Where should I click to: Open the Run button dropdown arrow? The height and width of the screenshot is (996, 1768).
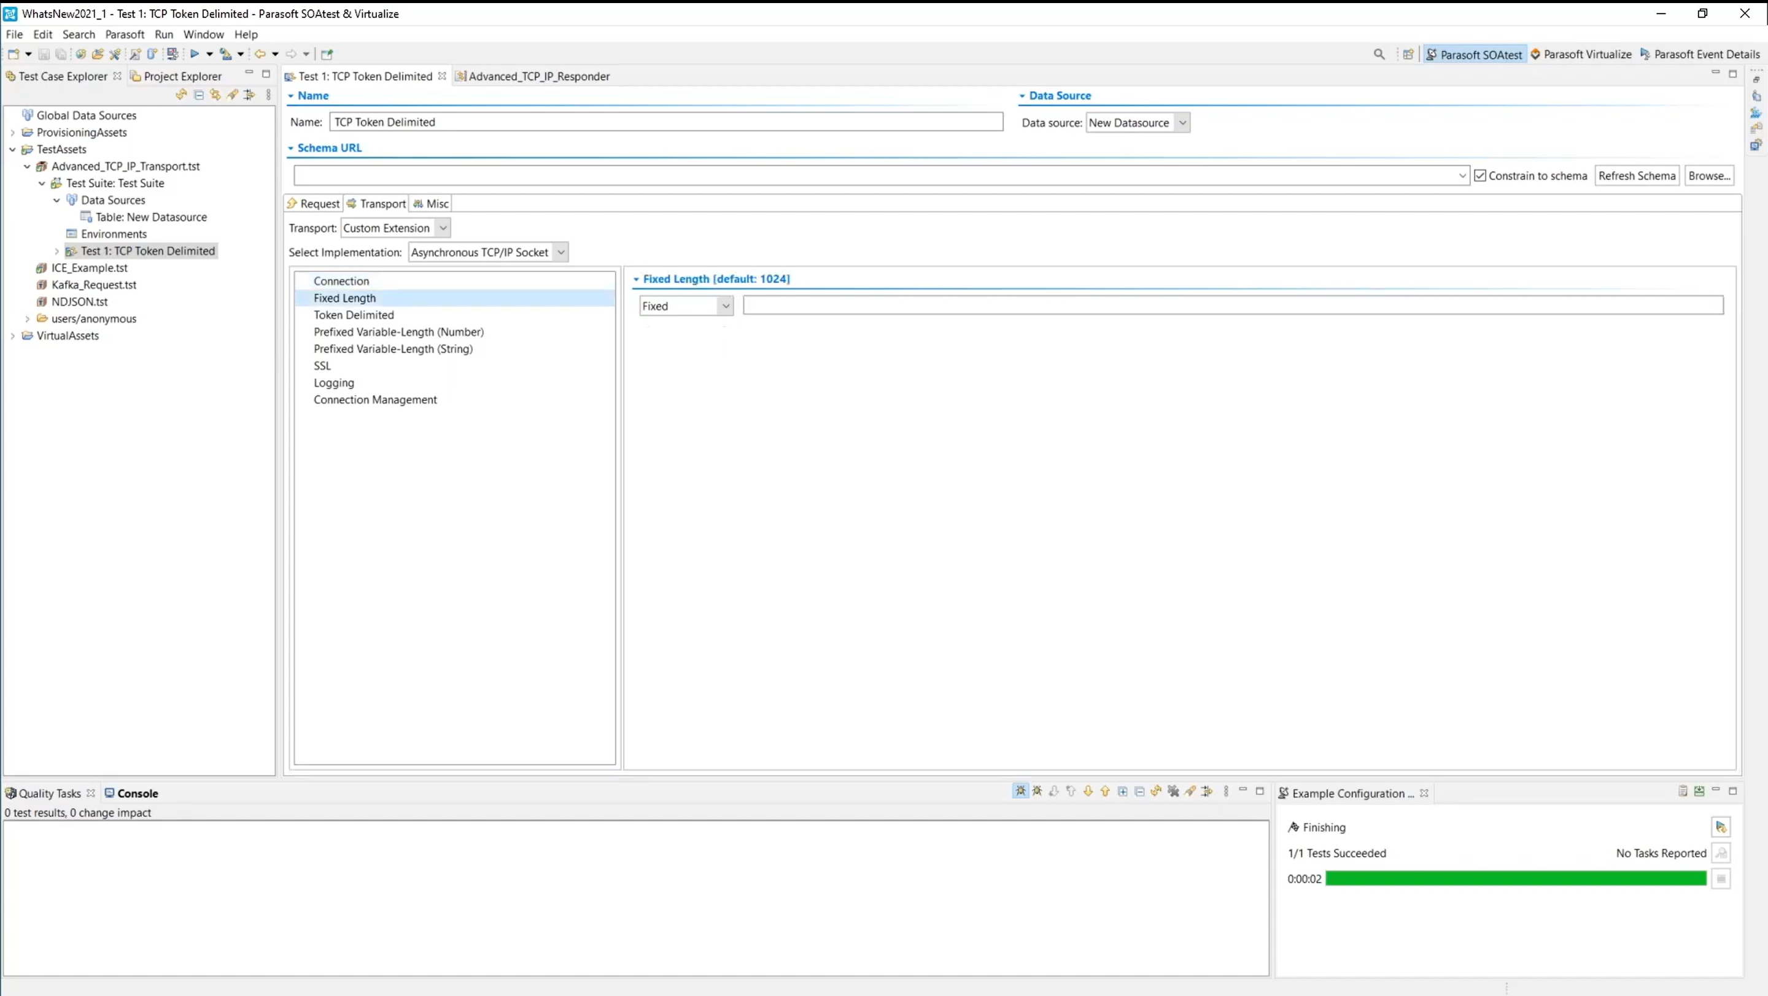pos(209,53)
